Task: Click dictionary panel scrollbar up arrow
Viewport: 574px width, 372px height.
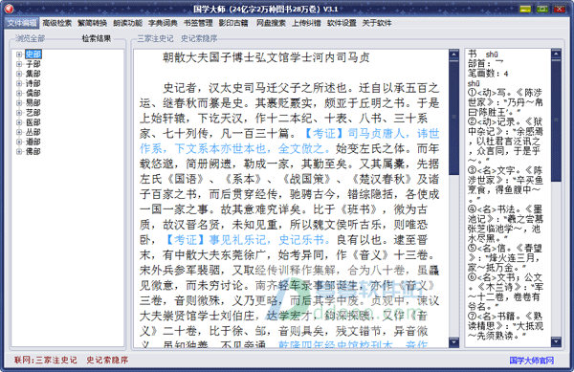Action: click(x=556, y=55)
